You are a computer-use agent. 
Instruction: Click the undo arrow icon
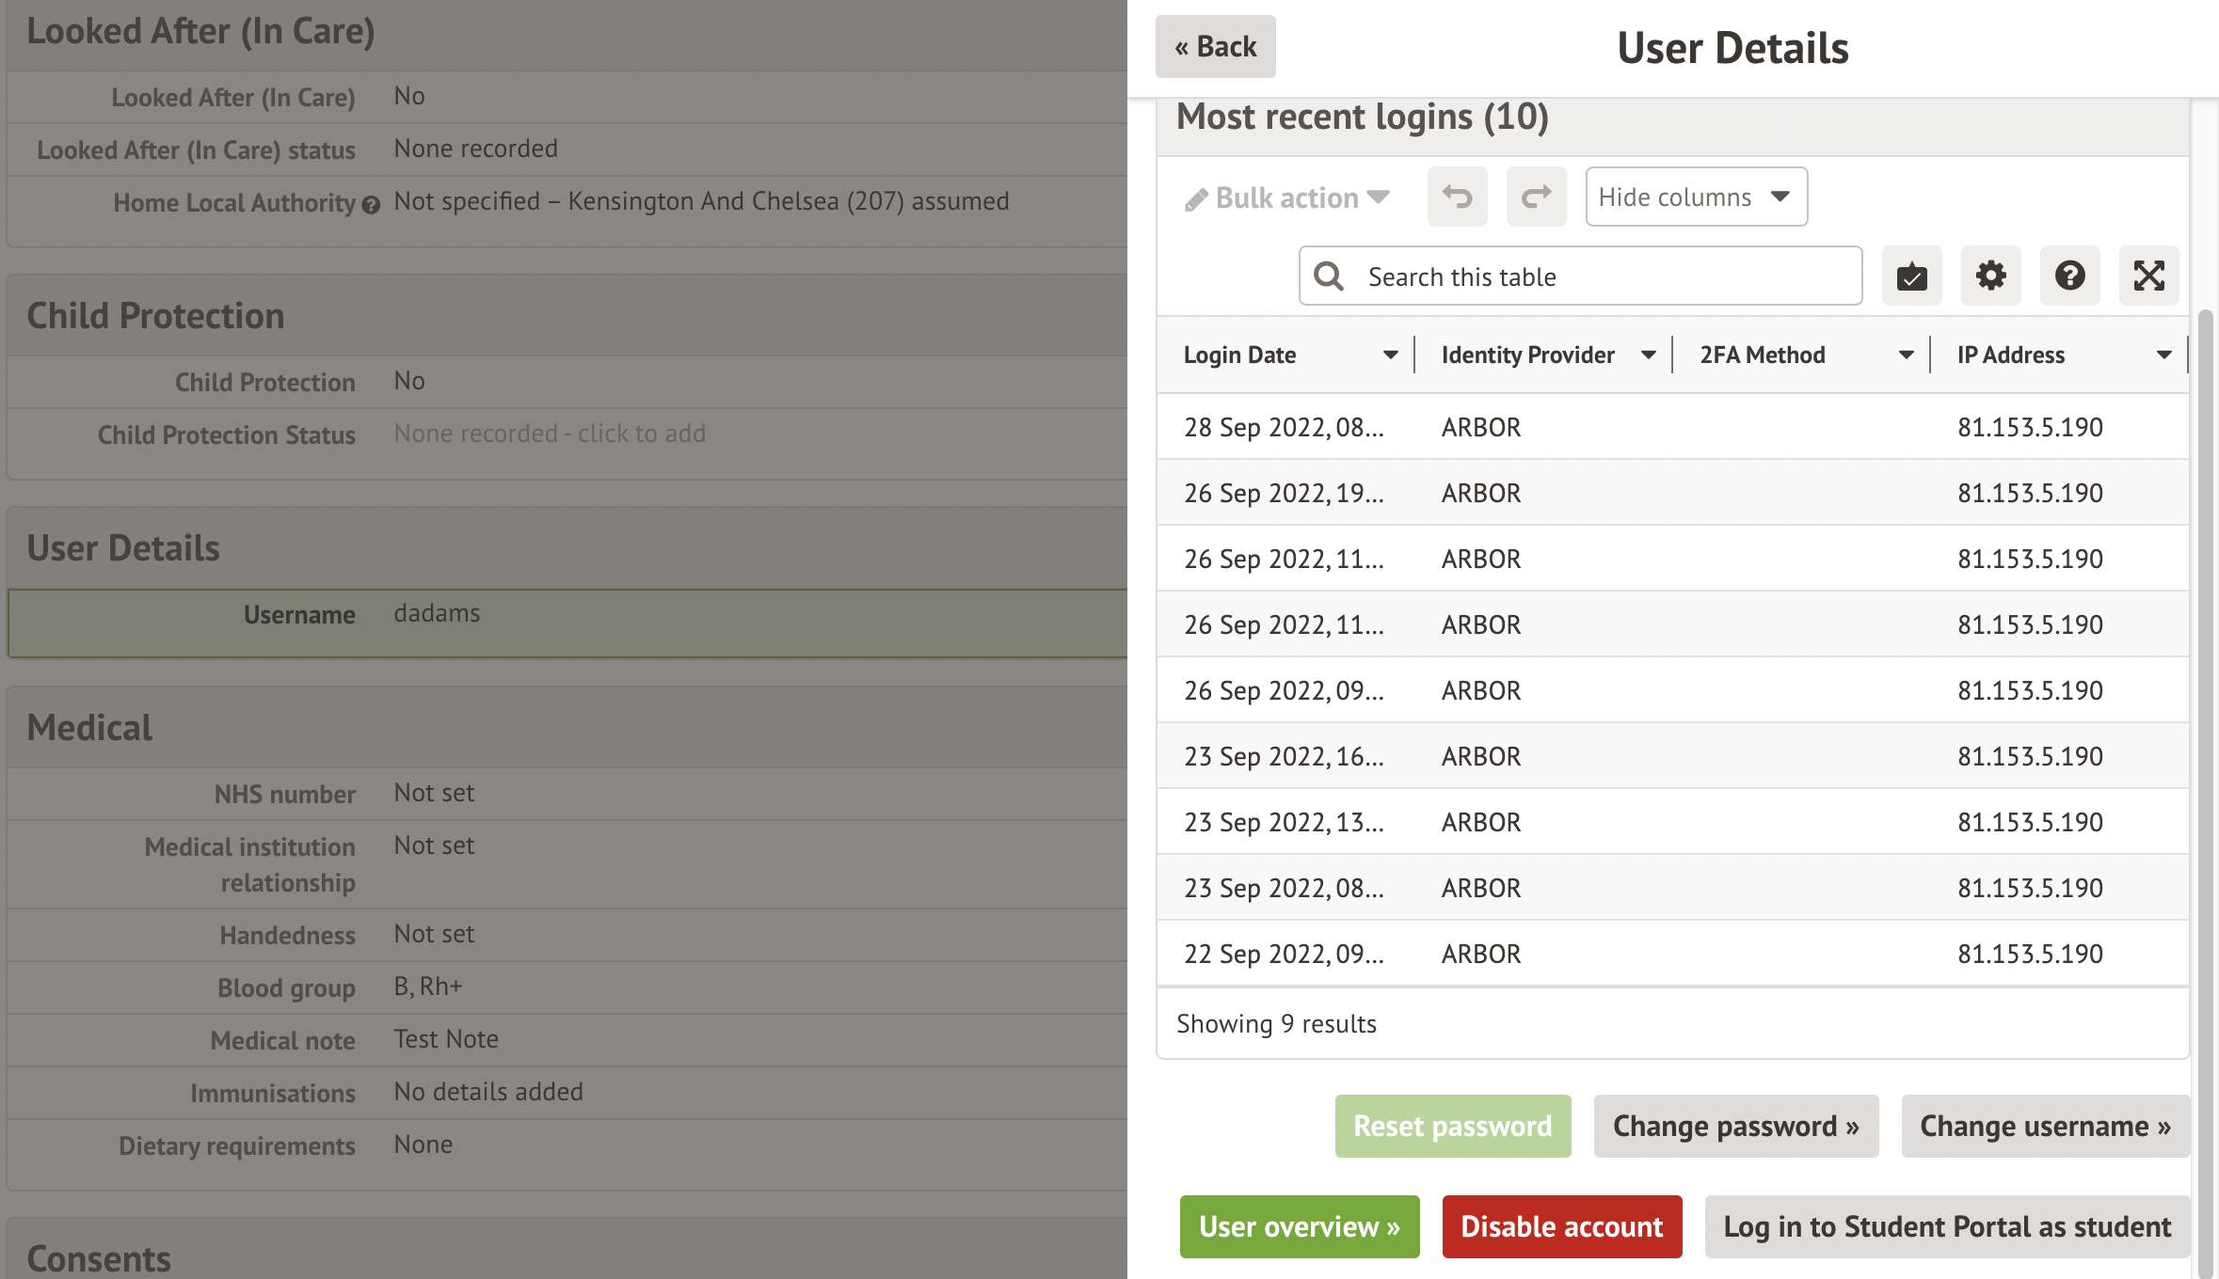[x=1457, y=197]
